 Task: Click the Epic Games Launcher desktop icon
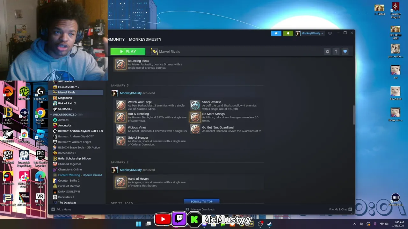click(40, 158)
